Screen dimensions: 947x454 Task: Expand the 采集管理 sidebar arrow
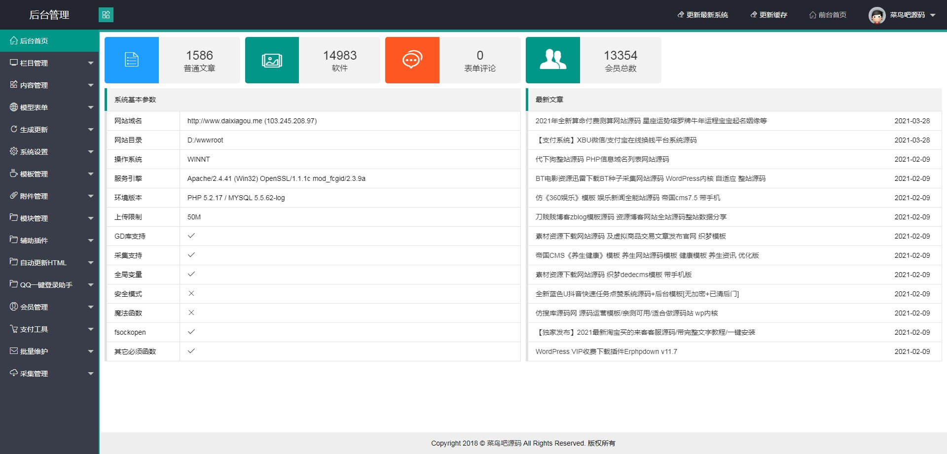pos(91,374)
